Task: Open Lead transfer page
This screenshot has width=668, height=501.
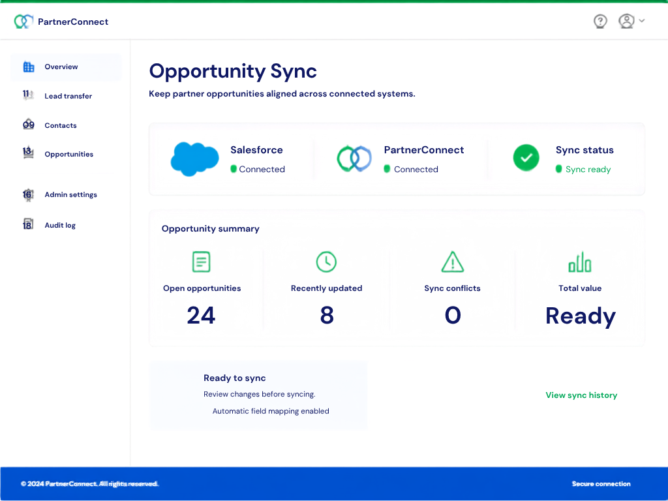Action: click(68, 97)
